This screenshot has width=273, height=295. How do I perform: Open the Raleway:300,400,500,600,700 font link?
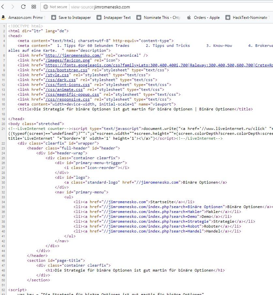[x=221, y=65]
